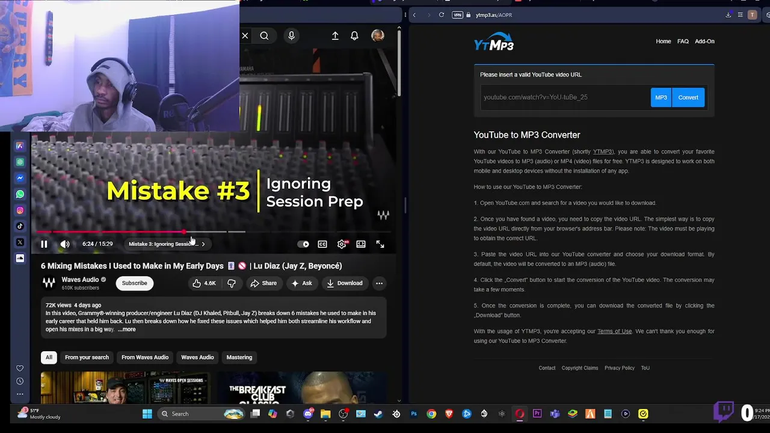This screenshot has width=770, height=433.
Task: Open YouTube notifications bell
Action: [354, 36]
